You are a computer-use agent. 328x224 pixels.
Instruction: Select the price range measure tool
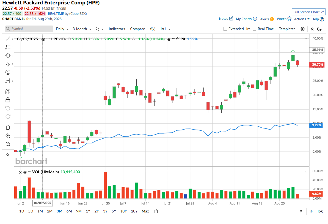tap(8, 81)
